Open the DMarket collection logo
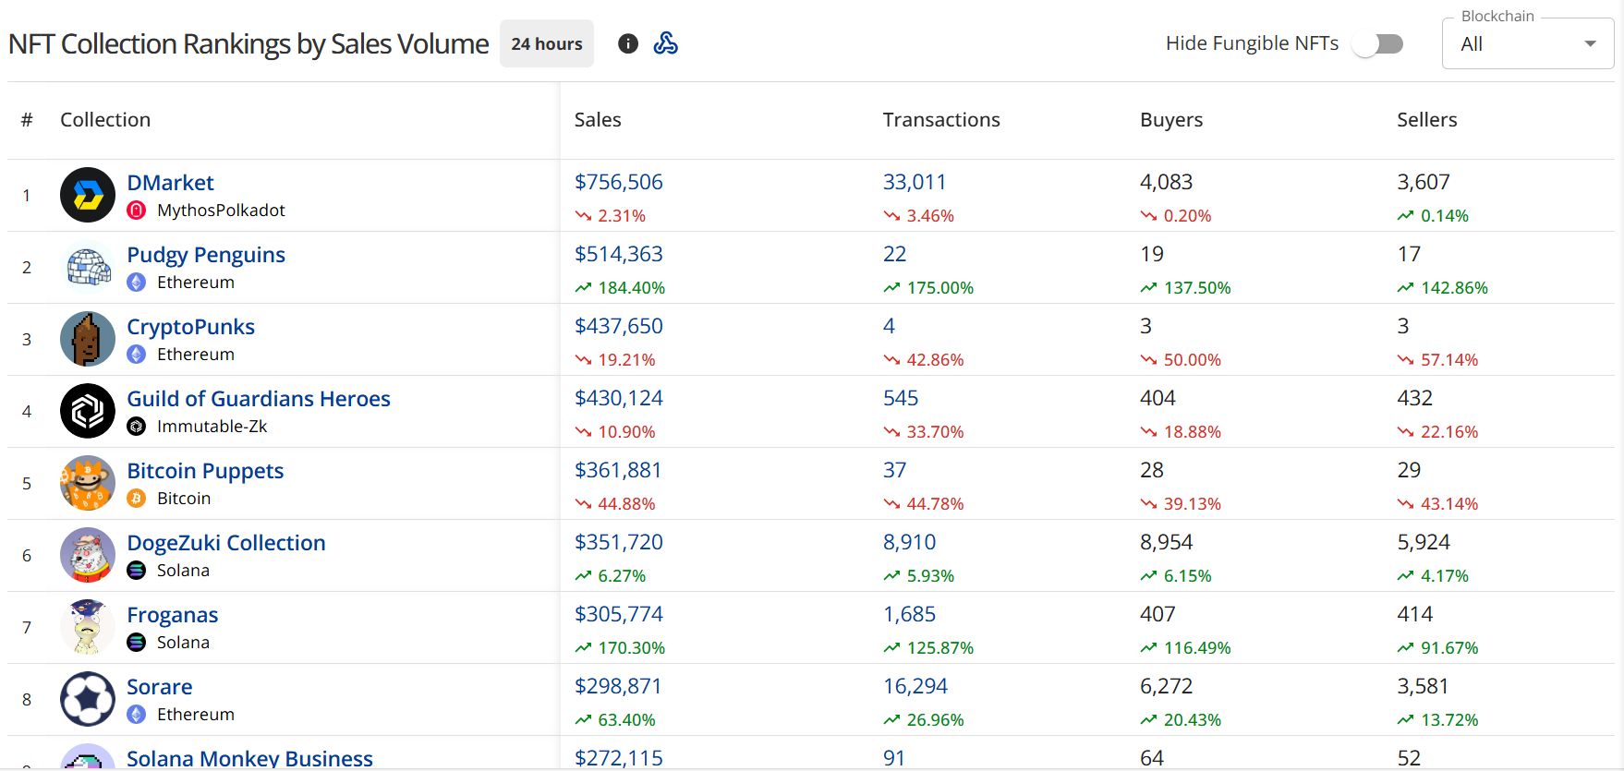Screen dimensions: 1624x771 click(x=88, y=195)
